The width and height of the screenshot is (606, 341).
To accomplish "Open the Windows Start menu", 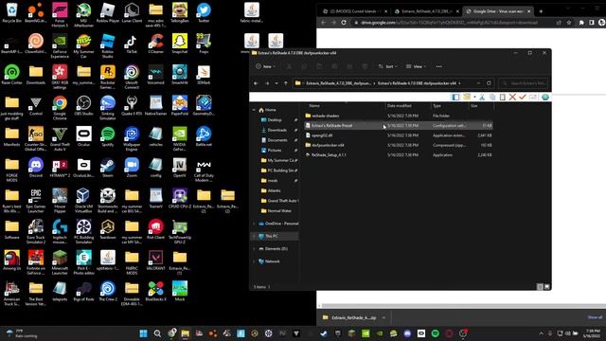I will pyautogui.click(x=143, y=333).
